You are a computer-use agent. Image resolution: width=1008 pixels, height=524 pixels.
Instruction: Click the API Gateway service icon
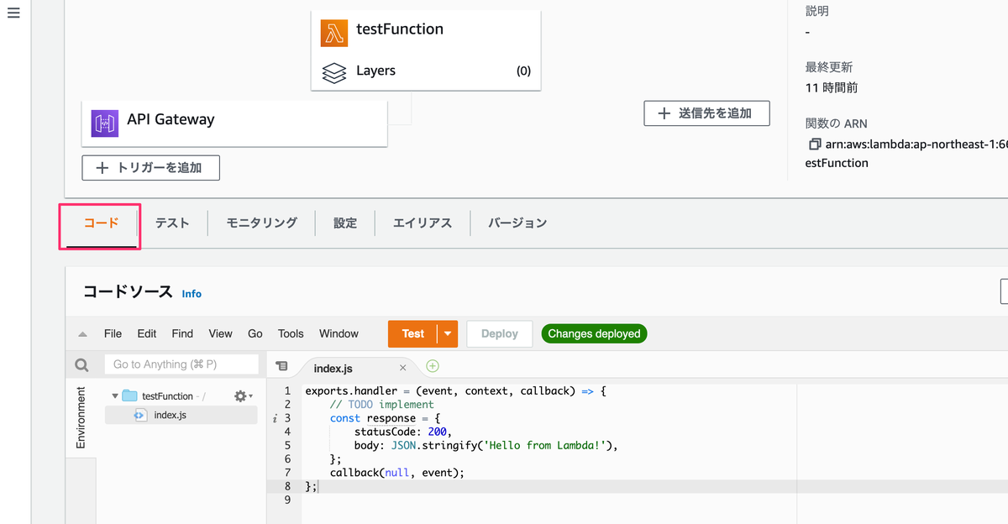[x=105, y=123]
